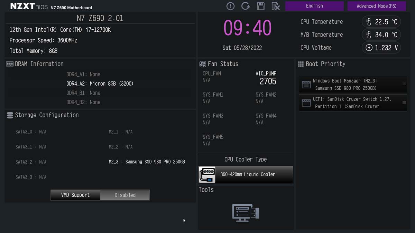Click DDR4_A2: Micron 8GB (3200) row

tap(100, 84)
